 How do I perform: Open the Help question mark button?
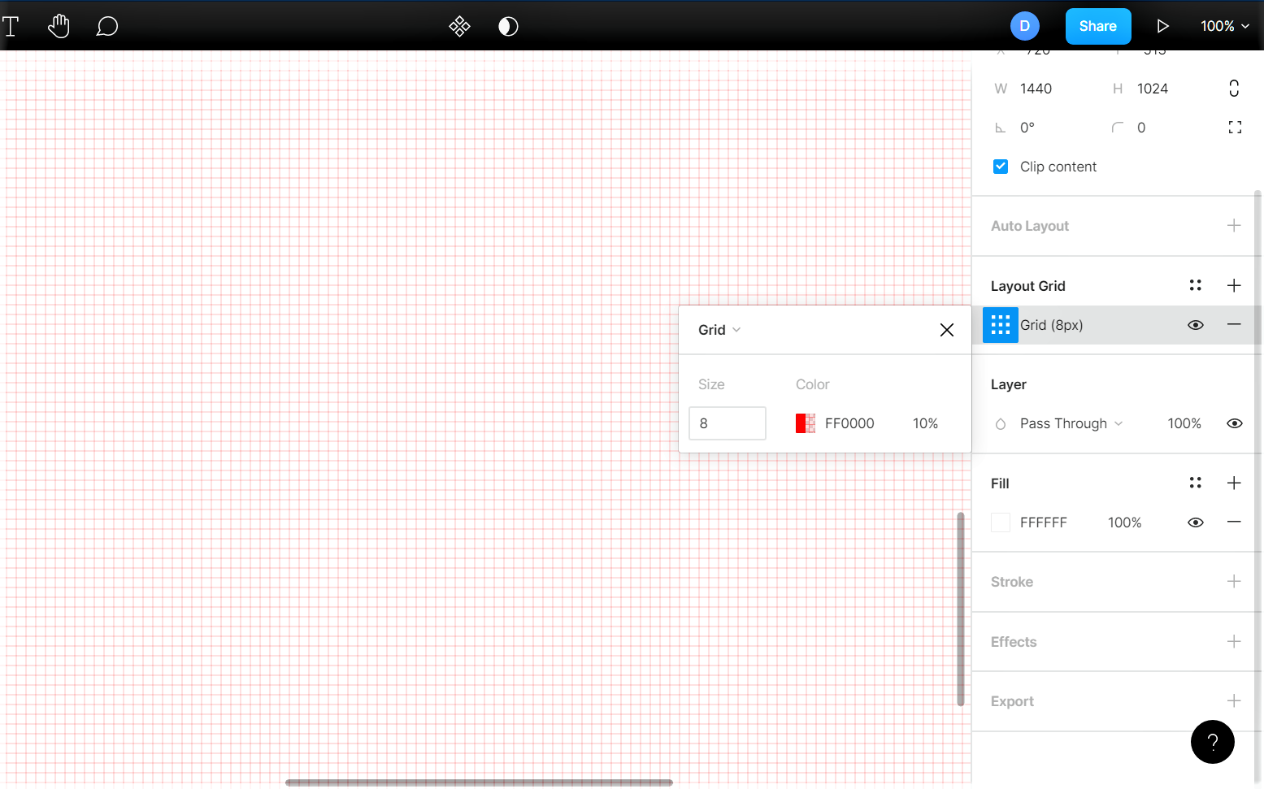click(x=1212, y=742)
